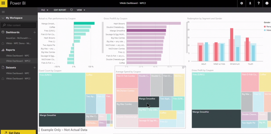Select the VMob Dashboard - WPC2 report
This screenshot has width=271, height=134.
tap(18, 61)
